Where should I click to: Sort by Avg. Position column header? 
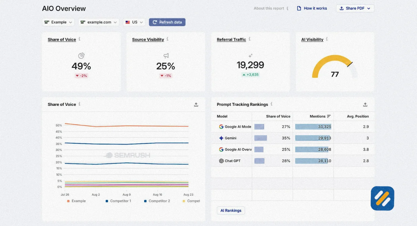(358, 116)
